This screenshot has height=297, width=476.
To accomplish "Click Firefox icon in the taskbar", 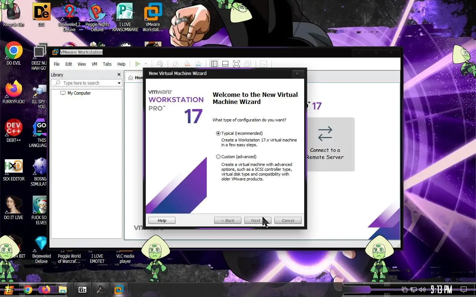I will point(46,290).
